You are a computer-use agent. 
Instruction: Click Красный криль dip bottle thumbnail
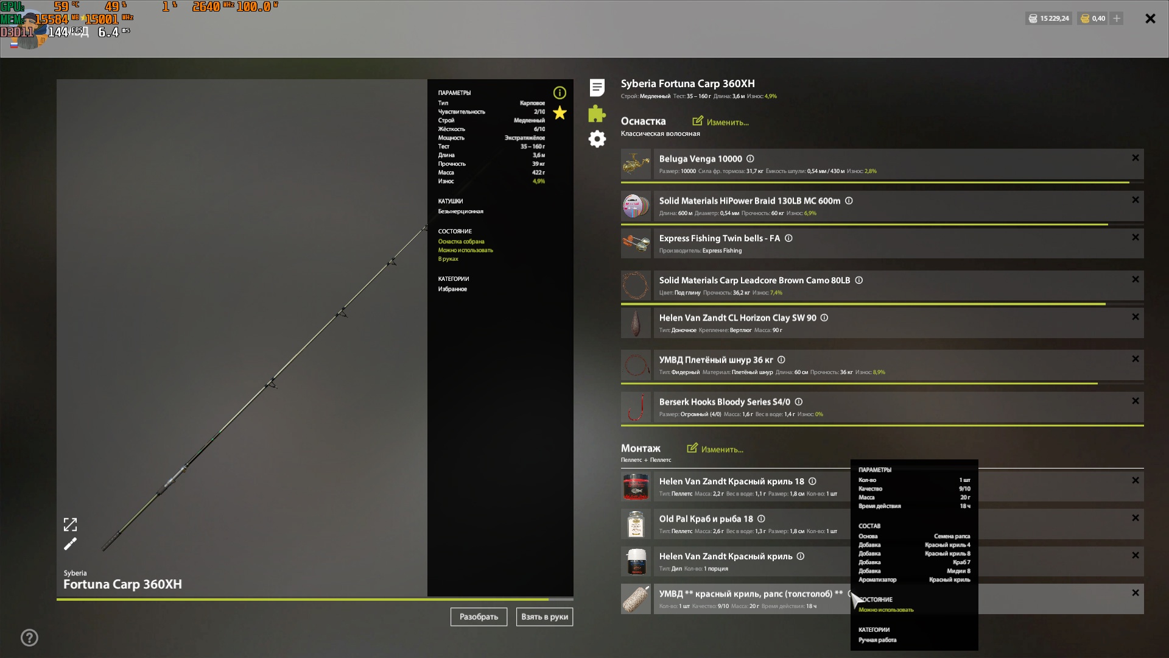(x=636, y=562)
